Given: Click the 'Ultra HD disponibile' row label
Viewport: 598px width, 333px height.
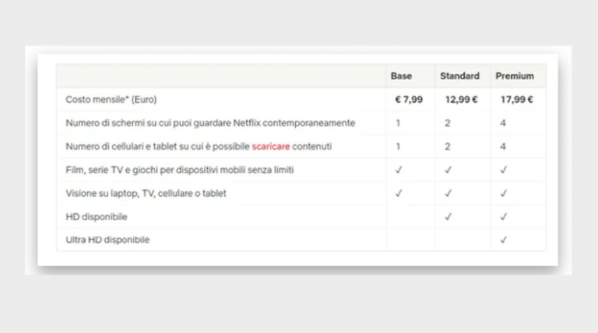Looking at the screenshot, I should click(x=107, y=240).
